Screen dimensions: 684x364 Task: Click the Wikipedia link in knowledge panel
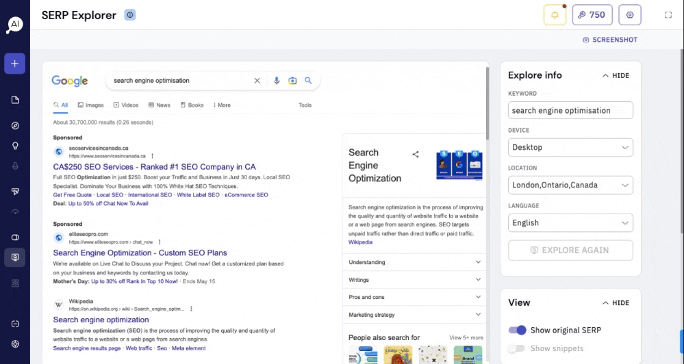tap(360, 242)
